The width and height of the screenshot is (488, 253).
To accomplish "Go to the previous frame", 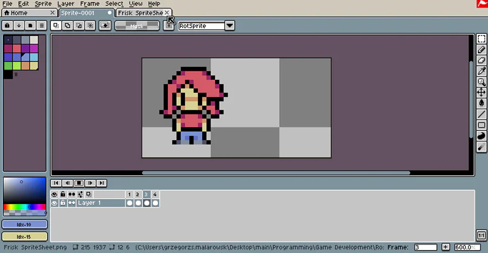I will pyautogui.click(x=68, y=183).
